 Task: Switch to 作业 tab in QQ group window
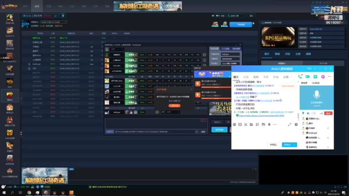coord(276,77)
